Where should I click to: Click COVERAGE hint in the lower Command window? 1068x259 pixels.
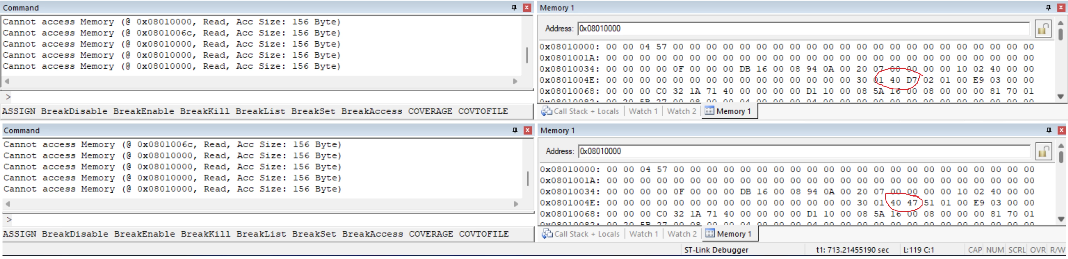(431, 234)
